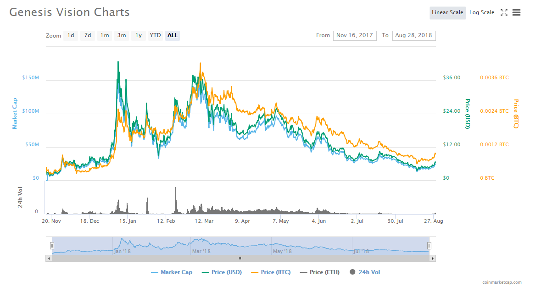Select the ALL zoom range

(172, 35)
